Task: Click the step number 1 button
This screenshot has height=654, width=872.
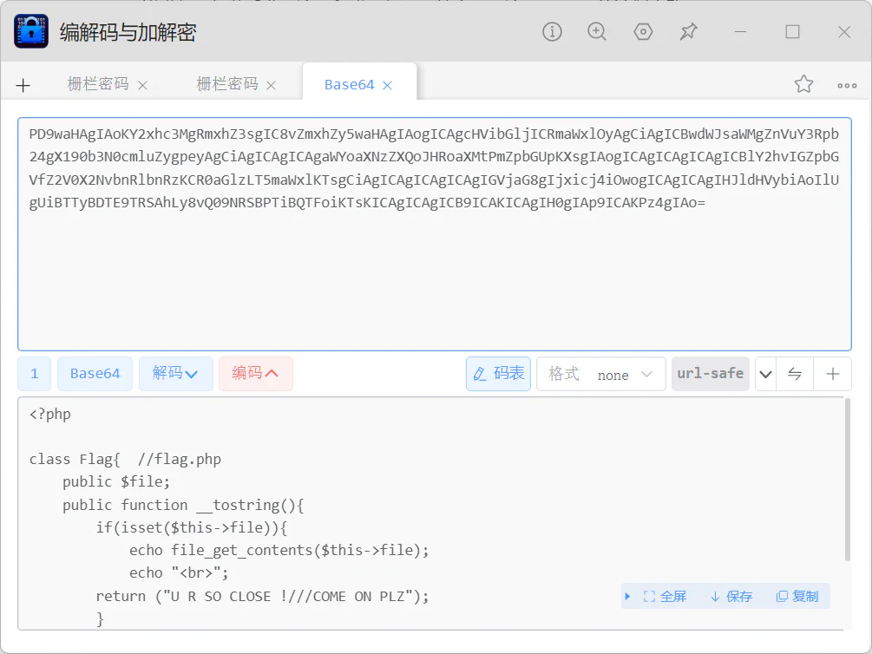Action: [x=35, y=374]
